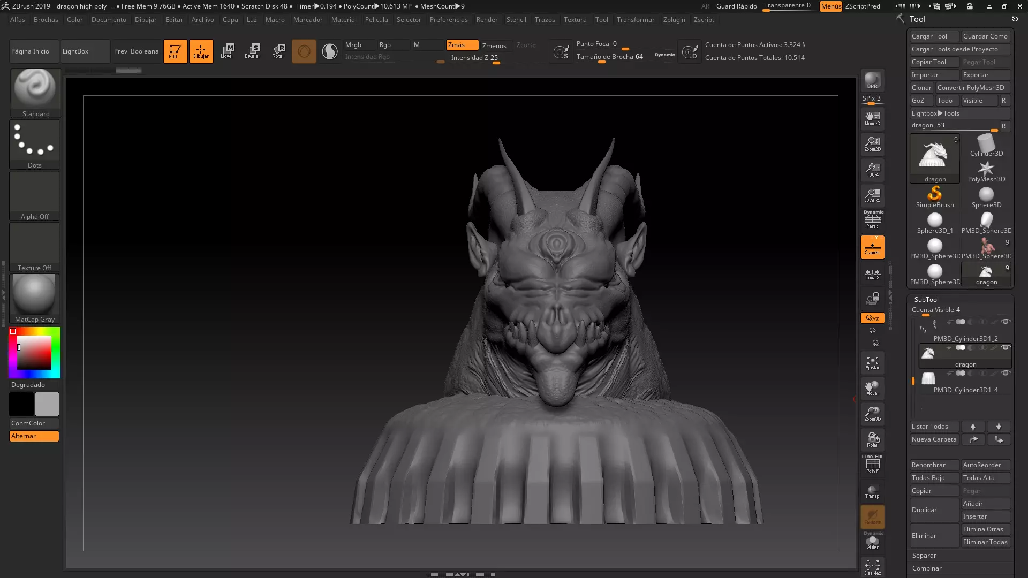Screen dimensions: 1028x578
Task: Open the Zplugin menu
Action: [x=674, y=20]
